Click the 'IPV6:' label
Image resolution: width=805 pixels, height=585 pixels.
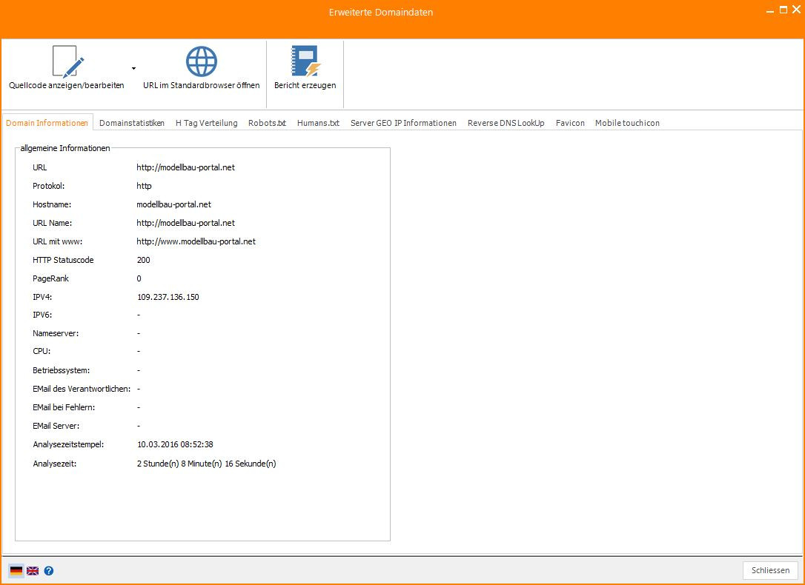[x=42, y=315]
